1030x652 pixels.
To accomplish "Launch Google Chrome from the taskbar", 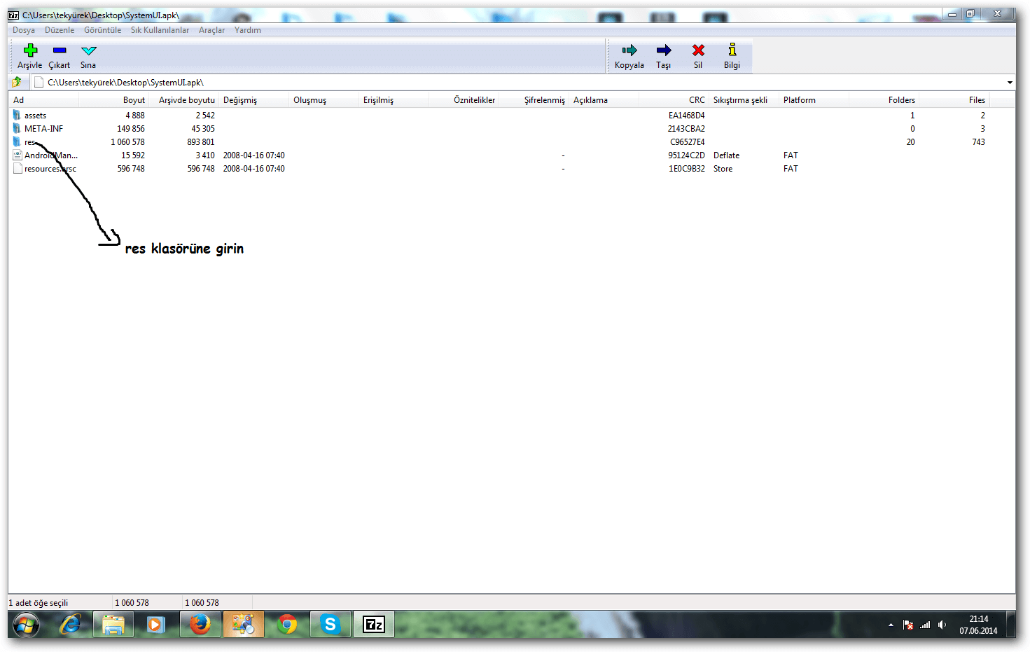I will tap(286, 624).
